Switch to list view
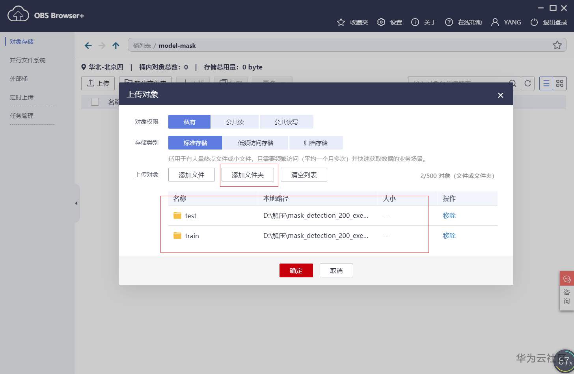The width and height of the screenshot is (574, 374). point(546,83)
